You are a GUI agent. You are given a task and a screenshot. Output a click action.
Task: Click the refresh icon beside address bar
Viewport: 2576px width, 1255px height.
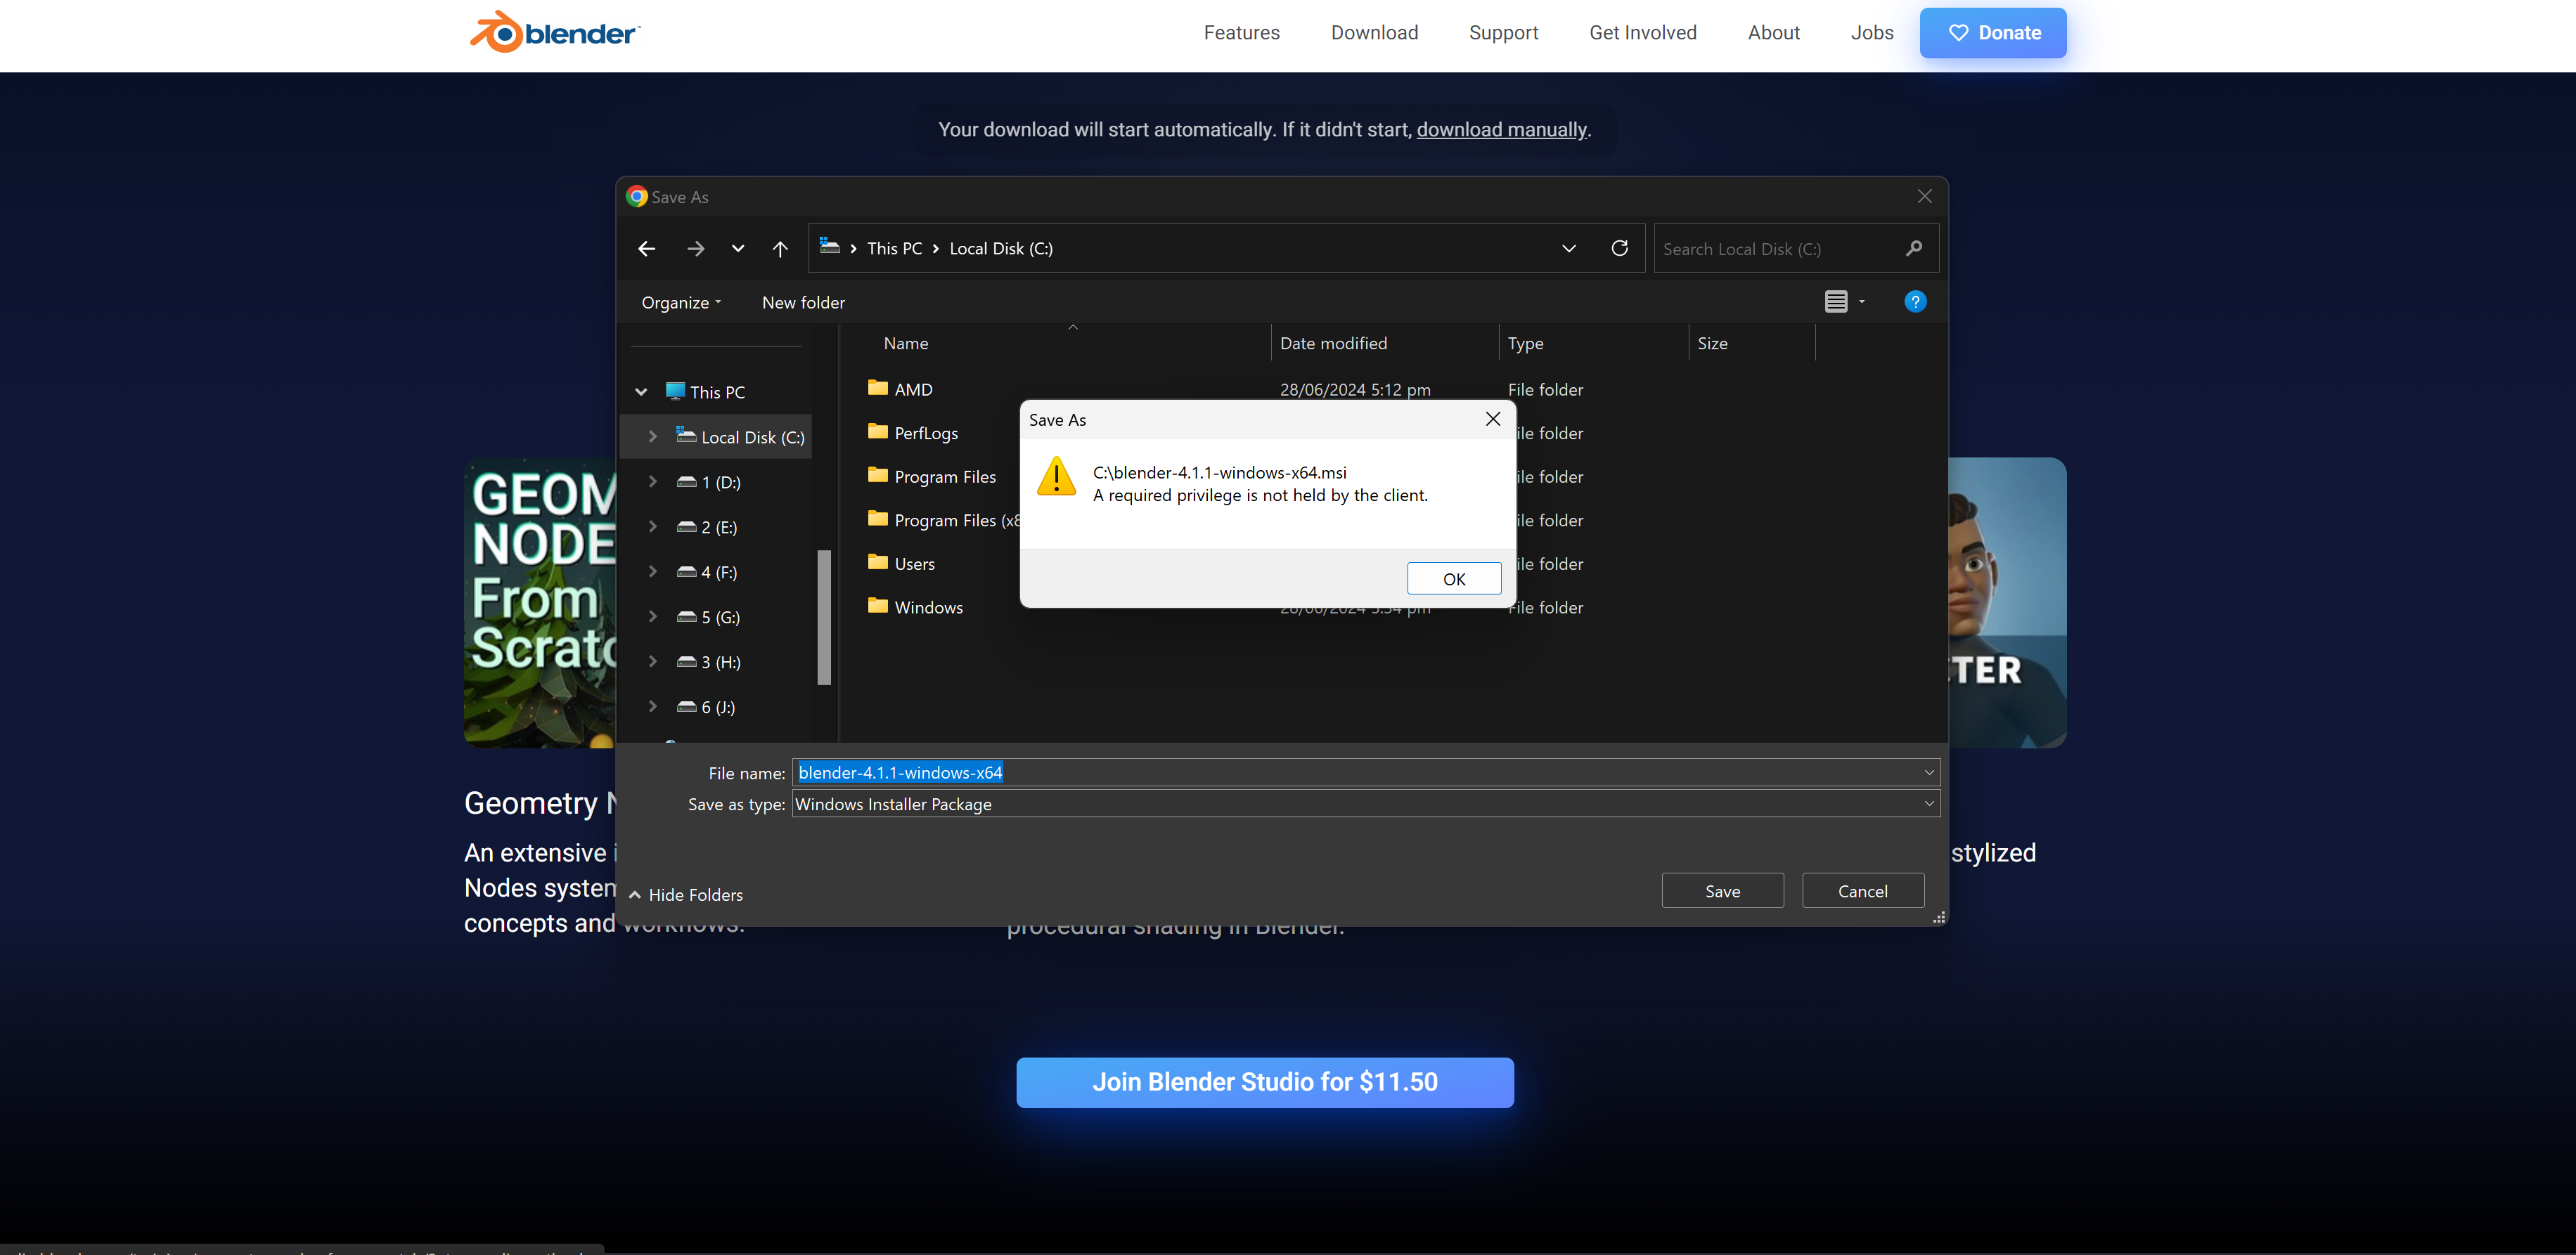[1620, 248]
